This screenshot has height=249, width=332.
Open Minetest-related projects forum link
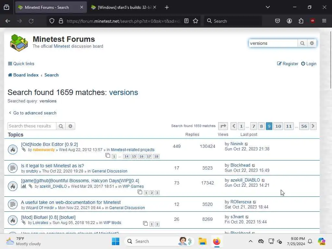[133, 150]
